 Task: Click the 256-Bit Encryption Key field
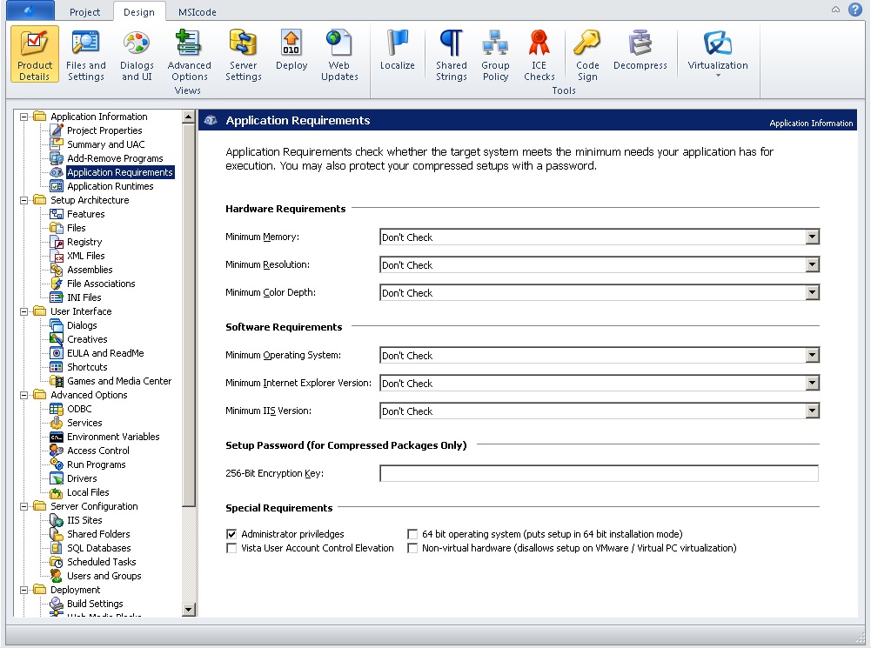tap(599, 474)
